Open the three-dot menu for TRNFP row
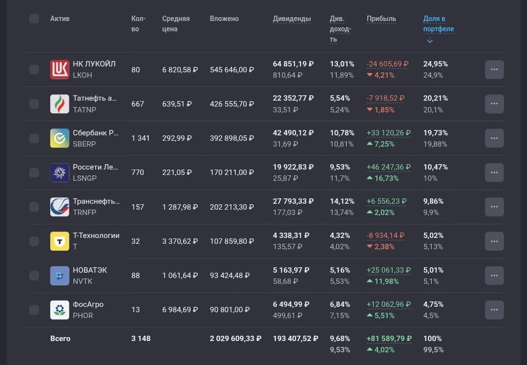 coord(494,207)
